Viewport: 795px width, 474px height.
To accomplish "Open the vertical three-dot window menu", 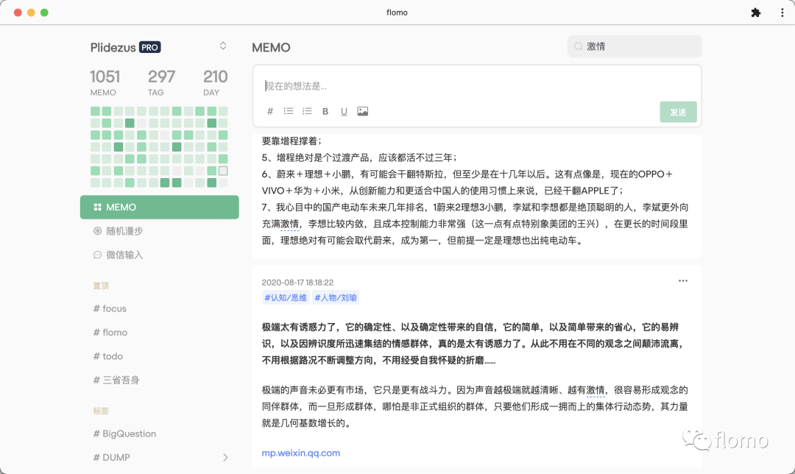I will coord(782,13).
